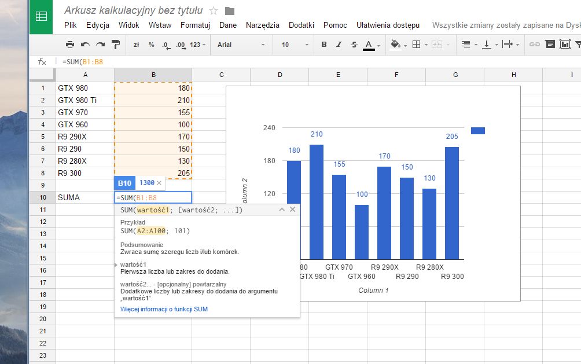Viewport: 581px width, 364px height.
Task: Toggle italic formatting
Action: pos(339,45)
